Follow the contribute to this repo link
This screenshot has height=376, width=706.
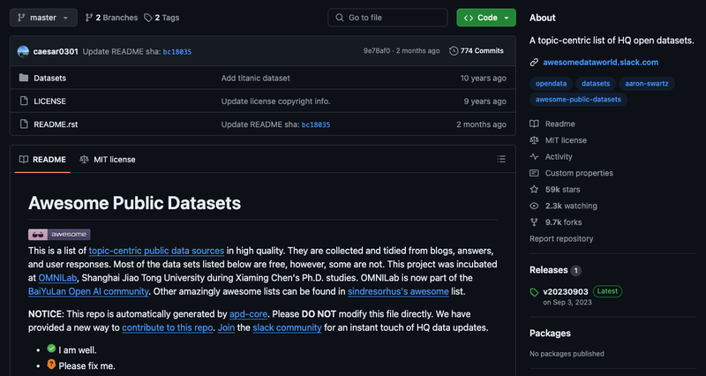click(x=168, y=327)
